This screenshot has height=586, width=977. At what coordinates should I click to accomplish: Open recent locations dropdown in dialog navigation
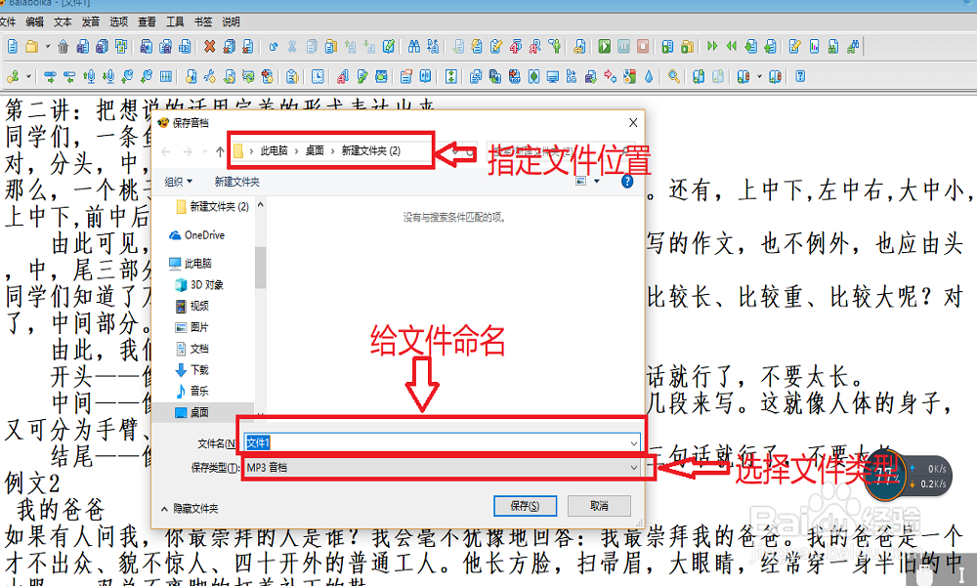tap(205, 151)
